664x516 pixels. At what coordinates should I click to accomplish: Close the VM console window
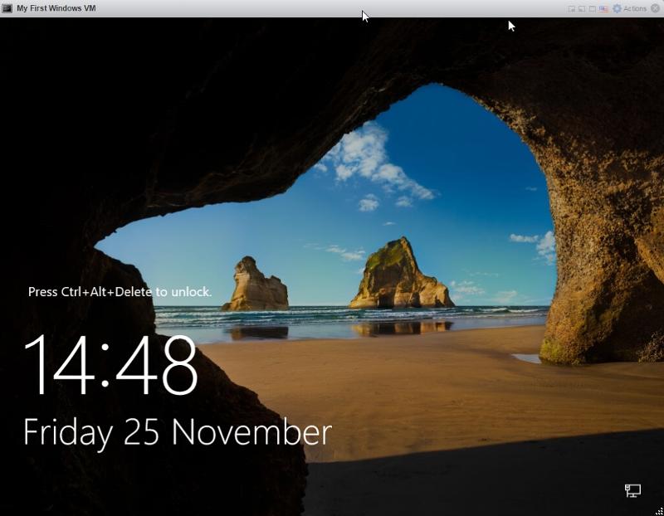tap(656, 8)
